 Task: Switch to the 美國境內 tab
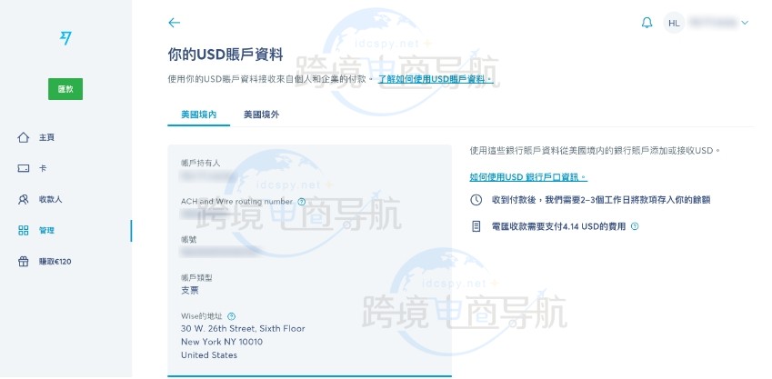[x=198, y=115]
